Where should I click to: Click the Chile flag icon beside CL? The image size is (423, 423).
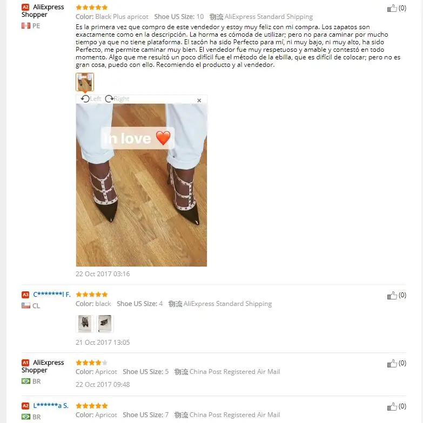26,305
